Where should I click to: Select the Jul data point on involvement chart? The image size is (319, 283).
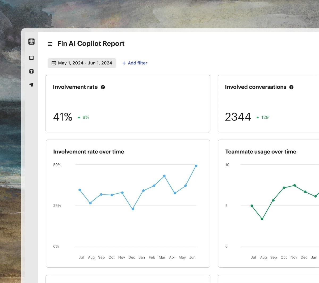coord(80,190)
